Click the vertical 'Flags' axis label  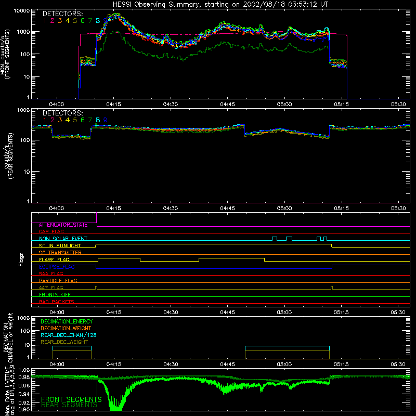[x=21, y=259]
